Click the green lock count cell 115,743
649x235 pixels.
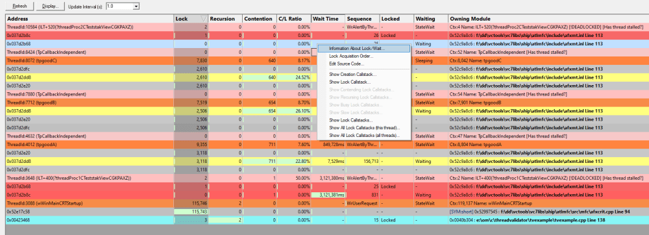(x=191, y=212)
